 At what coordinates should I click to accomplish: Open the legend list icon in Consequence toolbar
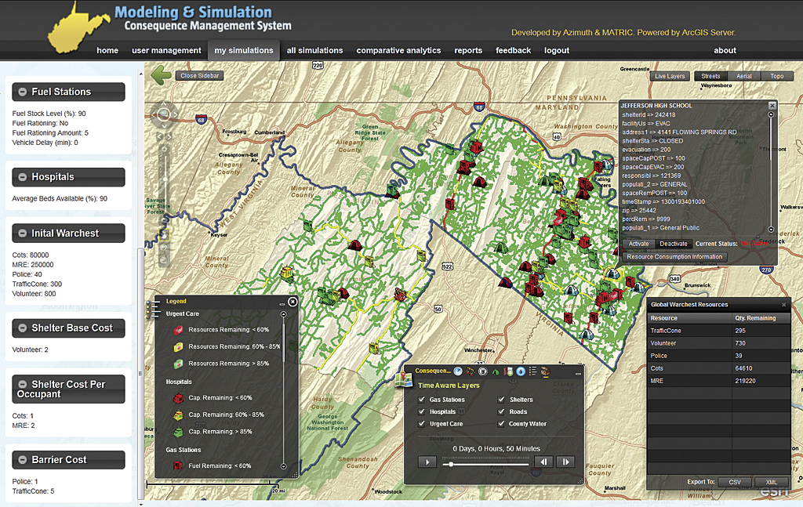[532, 371]
